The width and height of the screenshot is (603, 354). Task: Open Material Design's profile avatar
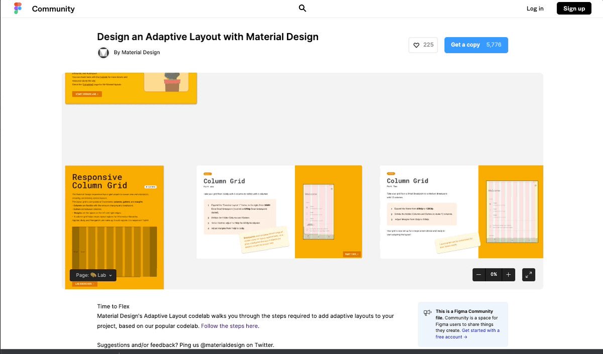tap(103, 52)
